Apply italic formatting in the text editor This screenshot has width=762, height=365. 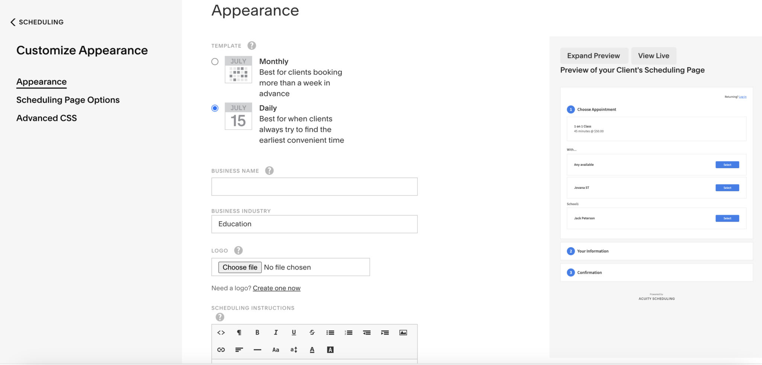[x=275, y=332]
